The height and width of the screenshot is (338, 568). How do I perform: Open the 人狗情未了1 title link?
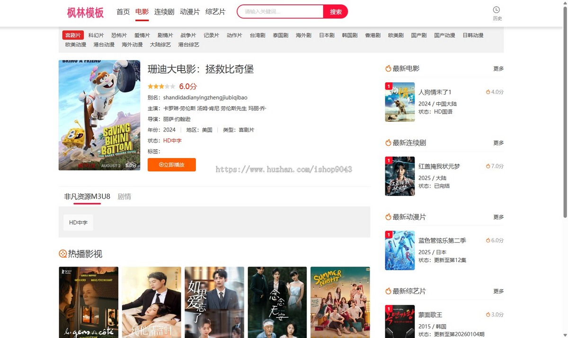[435, 92]
